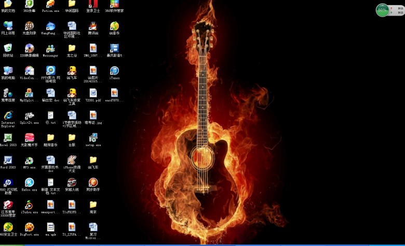Viewport: 405px width, 246px height.
Task: Launch the ISO映像编辑 disc shortcut
Action: [29, 49]
